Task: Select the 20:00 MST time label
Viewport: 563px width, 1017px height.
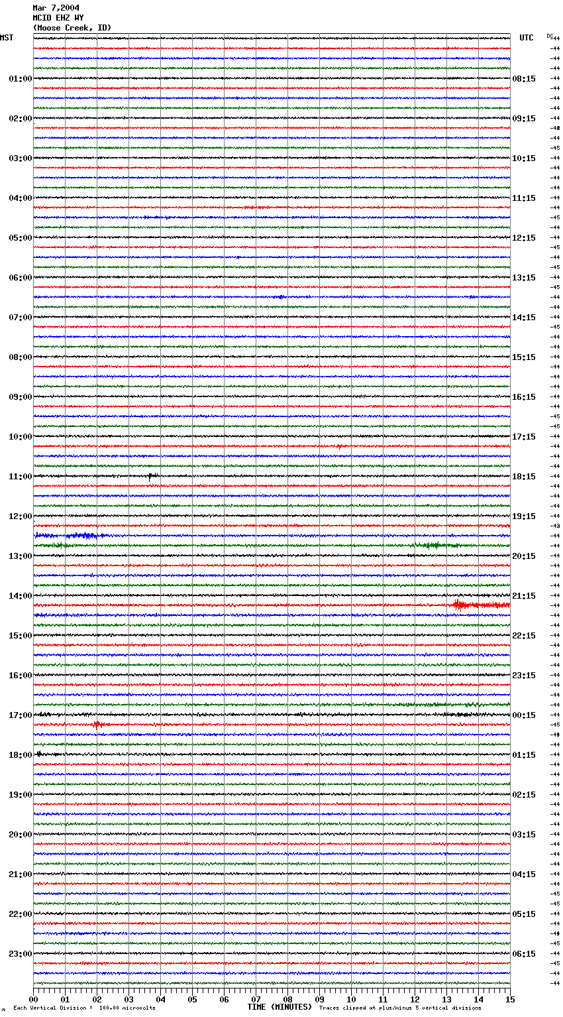Action: pos(21,835)
